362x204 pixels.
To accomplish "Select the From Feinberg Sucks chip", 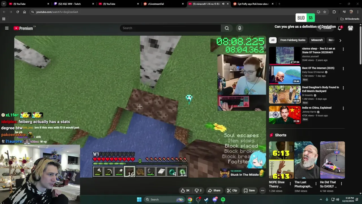I will click(x=293, y=40).
